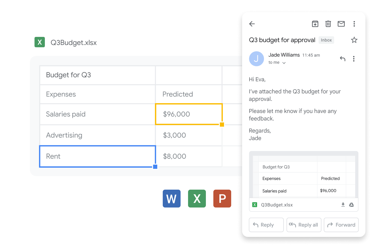Open the email header more options menu
Viewport: 383px width, 249px height.
354,24
